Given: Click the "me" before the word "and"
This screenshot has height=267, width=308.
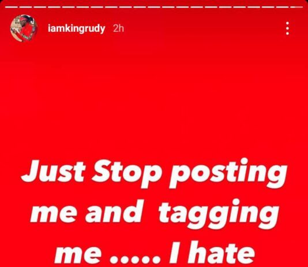Looking at the screenshot, I should coord(53,214).
